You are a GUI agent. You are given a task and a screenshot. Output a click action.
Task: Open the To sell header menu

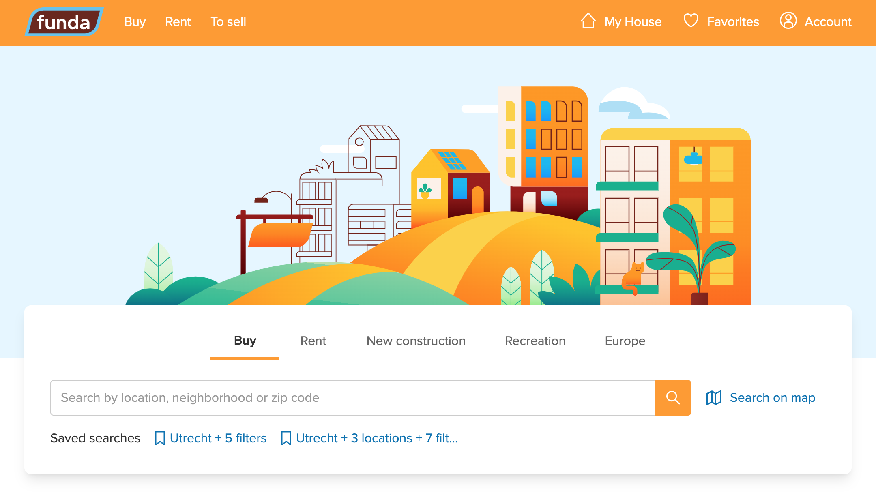228,22
